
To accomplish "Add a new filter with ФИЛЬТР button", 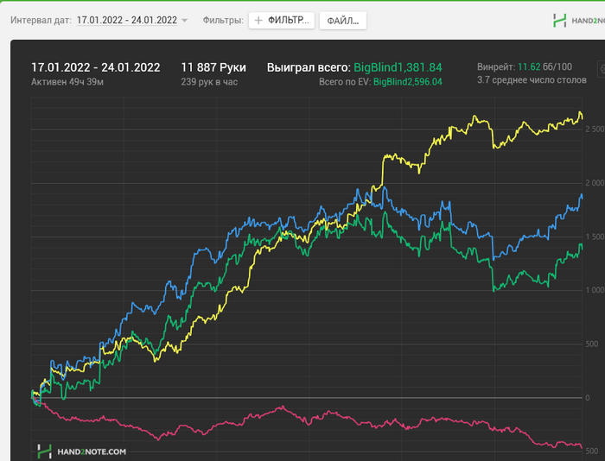I will [282, 21].
